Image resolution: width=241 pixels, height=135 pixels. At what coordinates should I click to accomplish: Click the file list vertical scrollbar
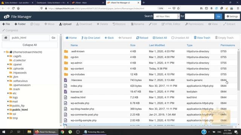(238, 70)
